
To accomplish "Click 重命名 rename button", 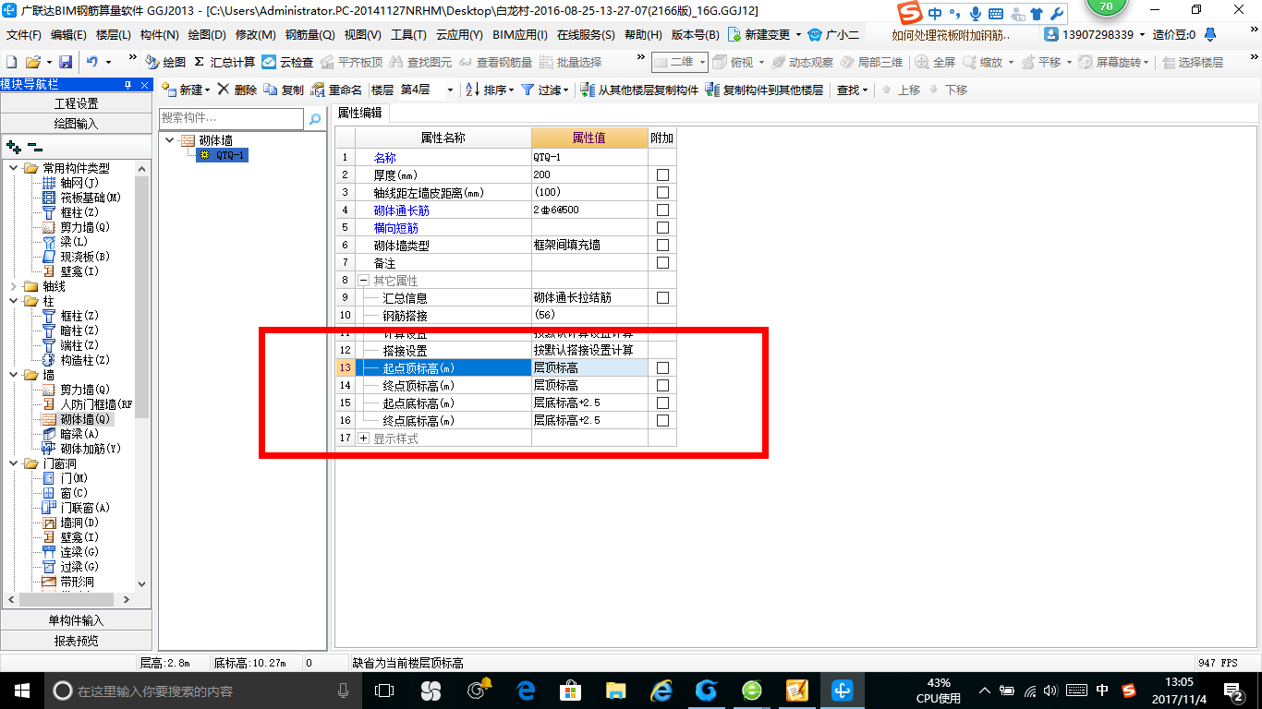I will tap(336, 90).
